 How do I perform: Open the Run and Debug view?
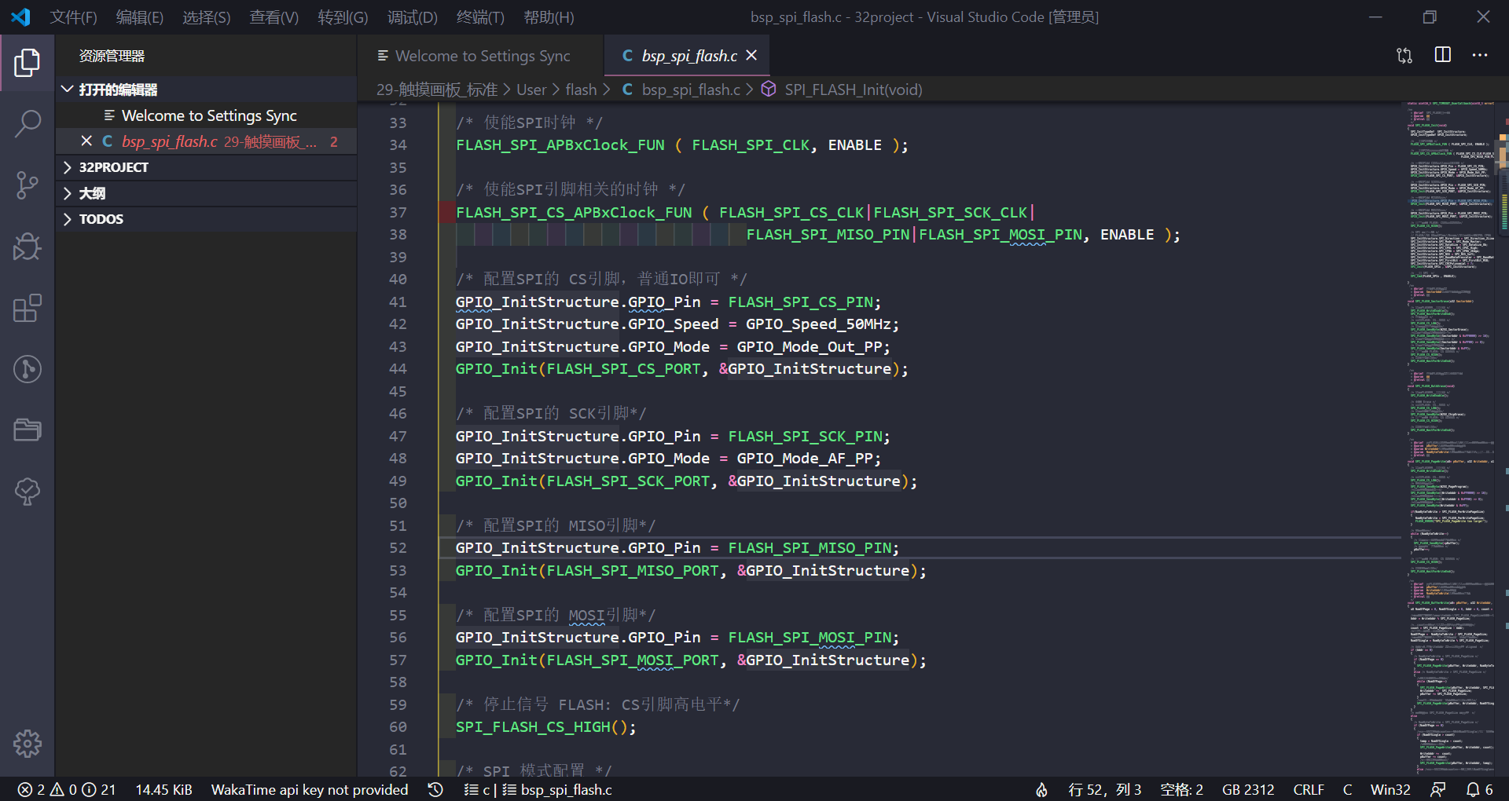pyautogui.click(x=27, y=247)
